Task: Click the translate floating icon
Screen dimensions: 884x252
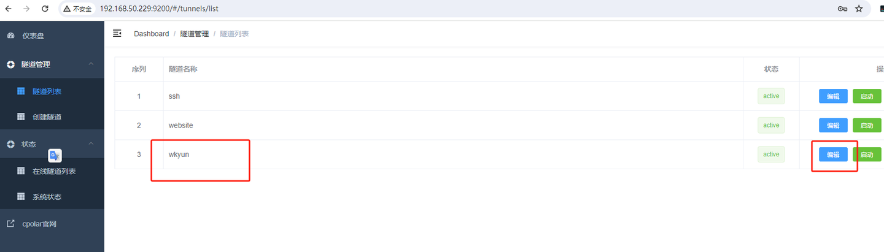Action: tap(55, 155)
